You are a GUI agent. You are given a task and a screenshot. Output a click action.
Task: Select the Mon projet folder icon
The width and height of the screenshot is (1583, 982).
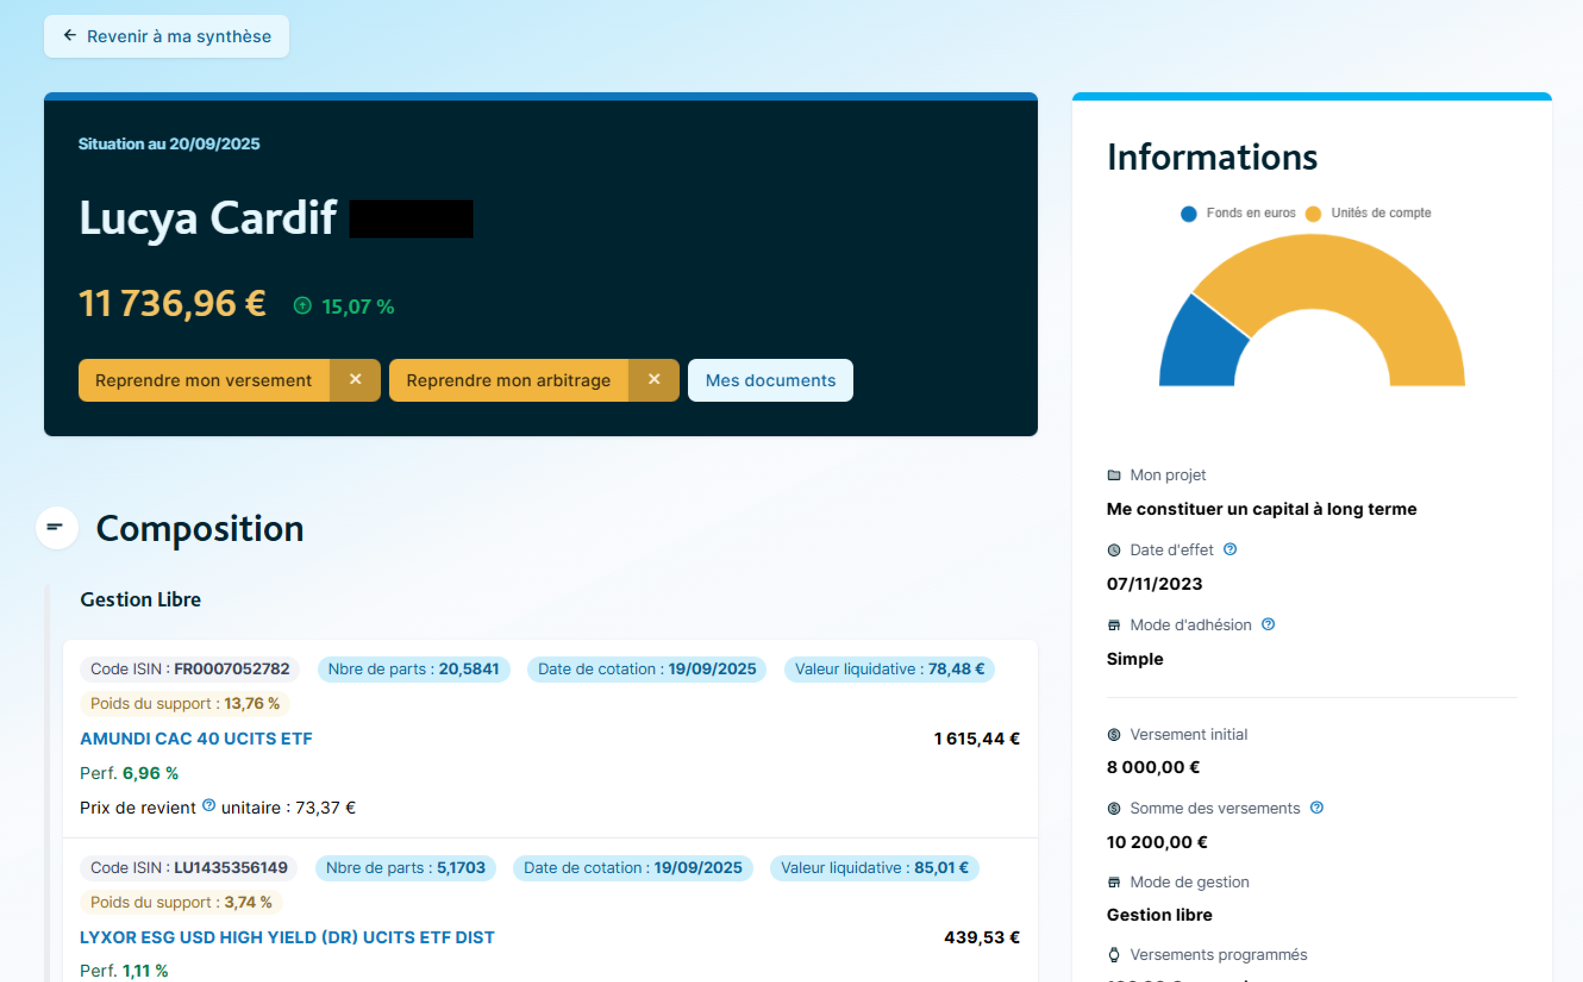point(1113,475)
